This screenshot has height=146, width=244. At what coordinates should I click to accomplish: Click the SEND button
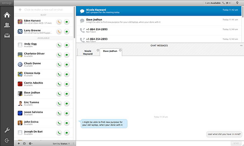point(236,143)
